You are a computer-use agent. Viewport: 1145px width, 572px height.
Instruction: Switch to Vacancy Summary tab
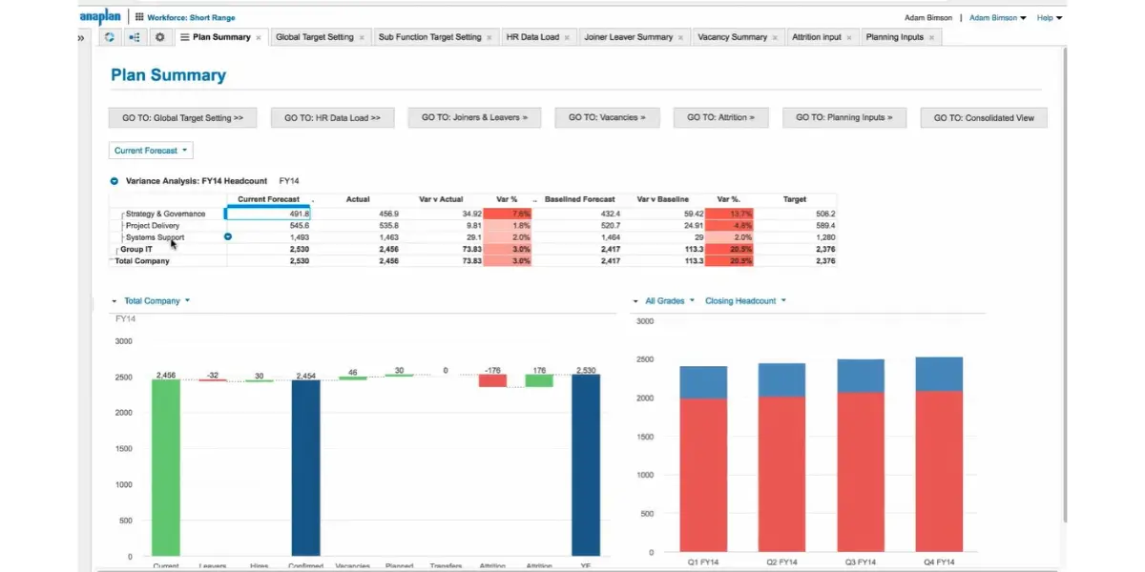click(732, 37)
